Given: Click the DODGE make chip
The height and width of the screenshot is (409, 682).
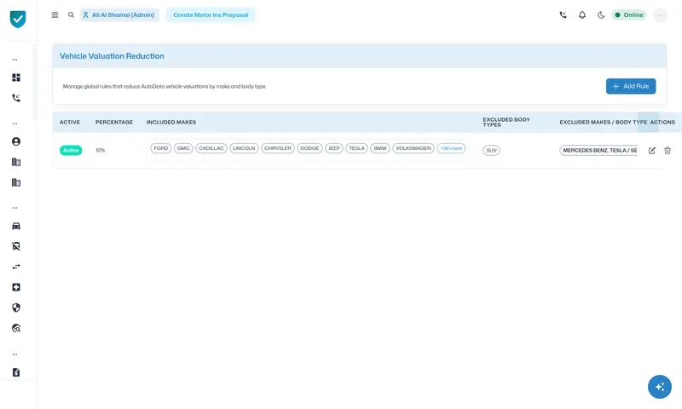Looking at the screenshot, I should (x=309, y=148).
